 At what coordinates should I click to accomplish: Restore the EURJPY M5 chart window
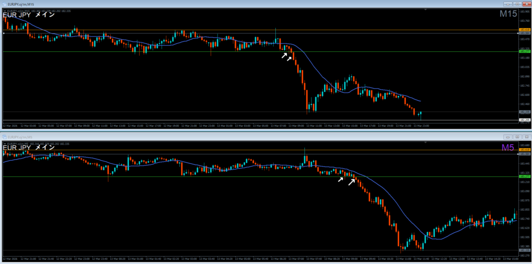coord(517,137)
